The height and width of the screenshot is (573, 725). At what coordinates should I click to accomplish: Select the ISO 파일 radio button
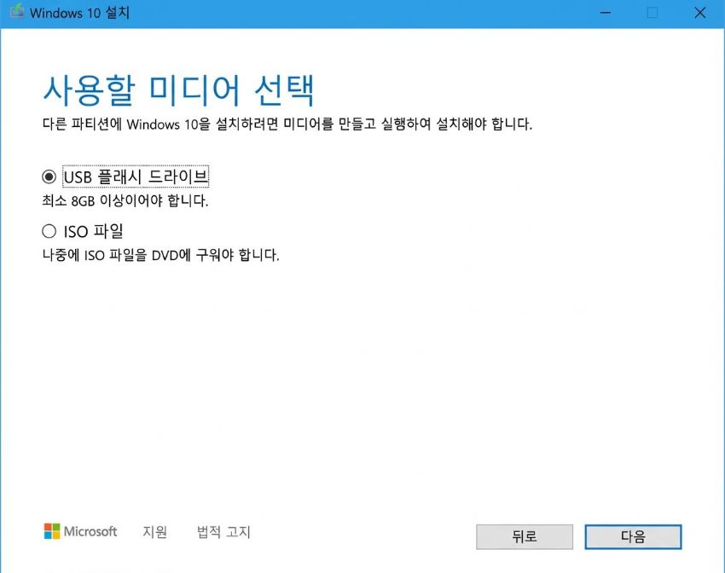(51, 231)
